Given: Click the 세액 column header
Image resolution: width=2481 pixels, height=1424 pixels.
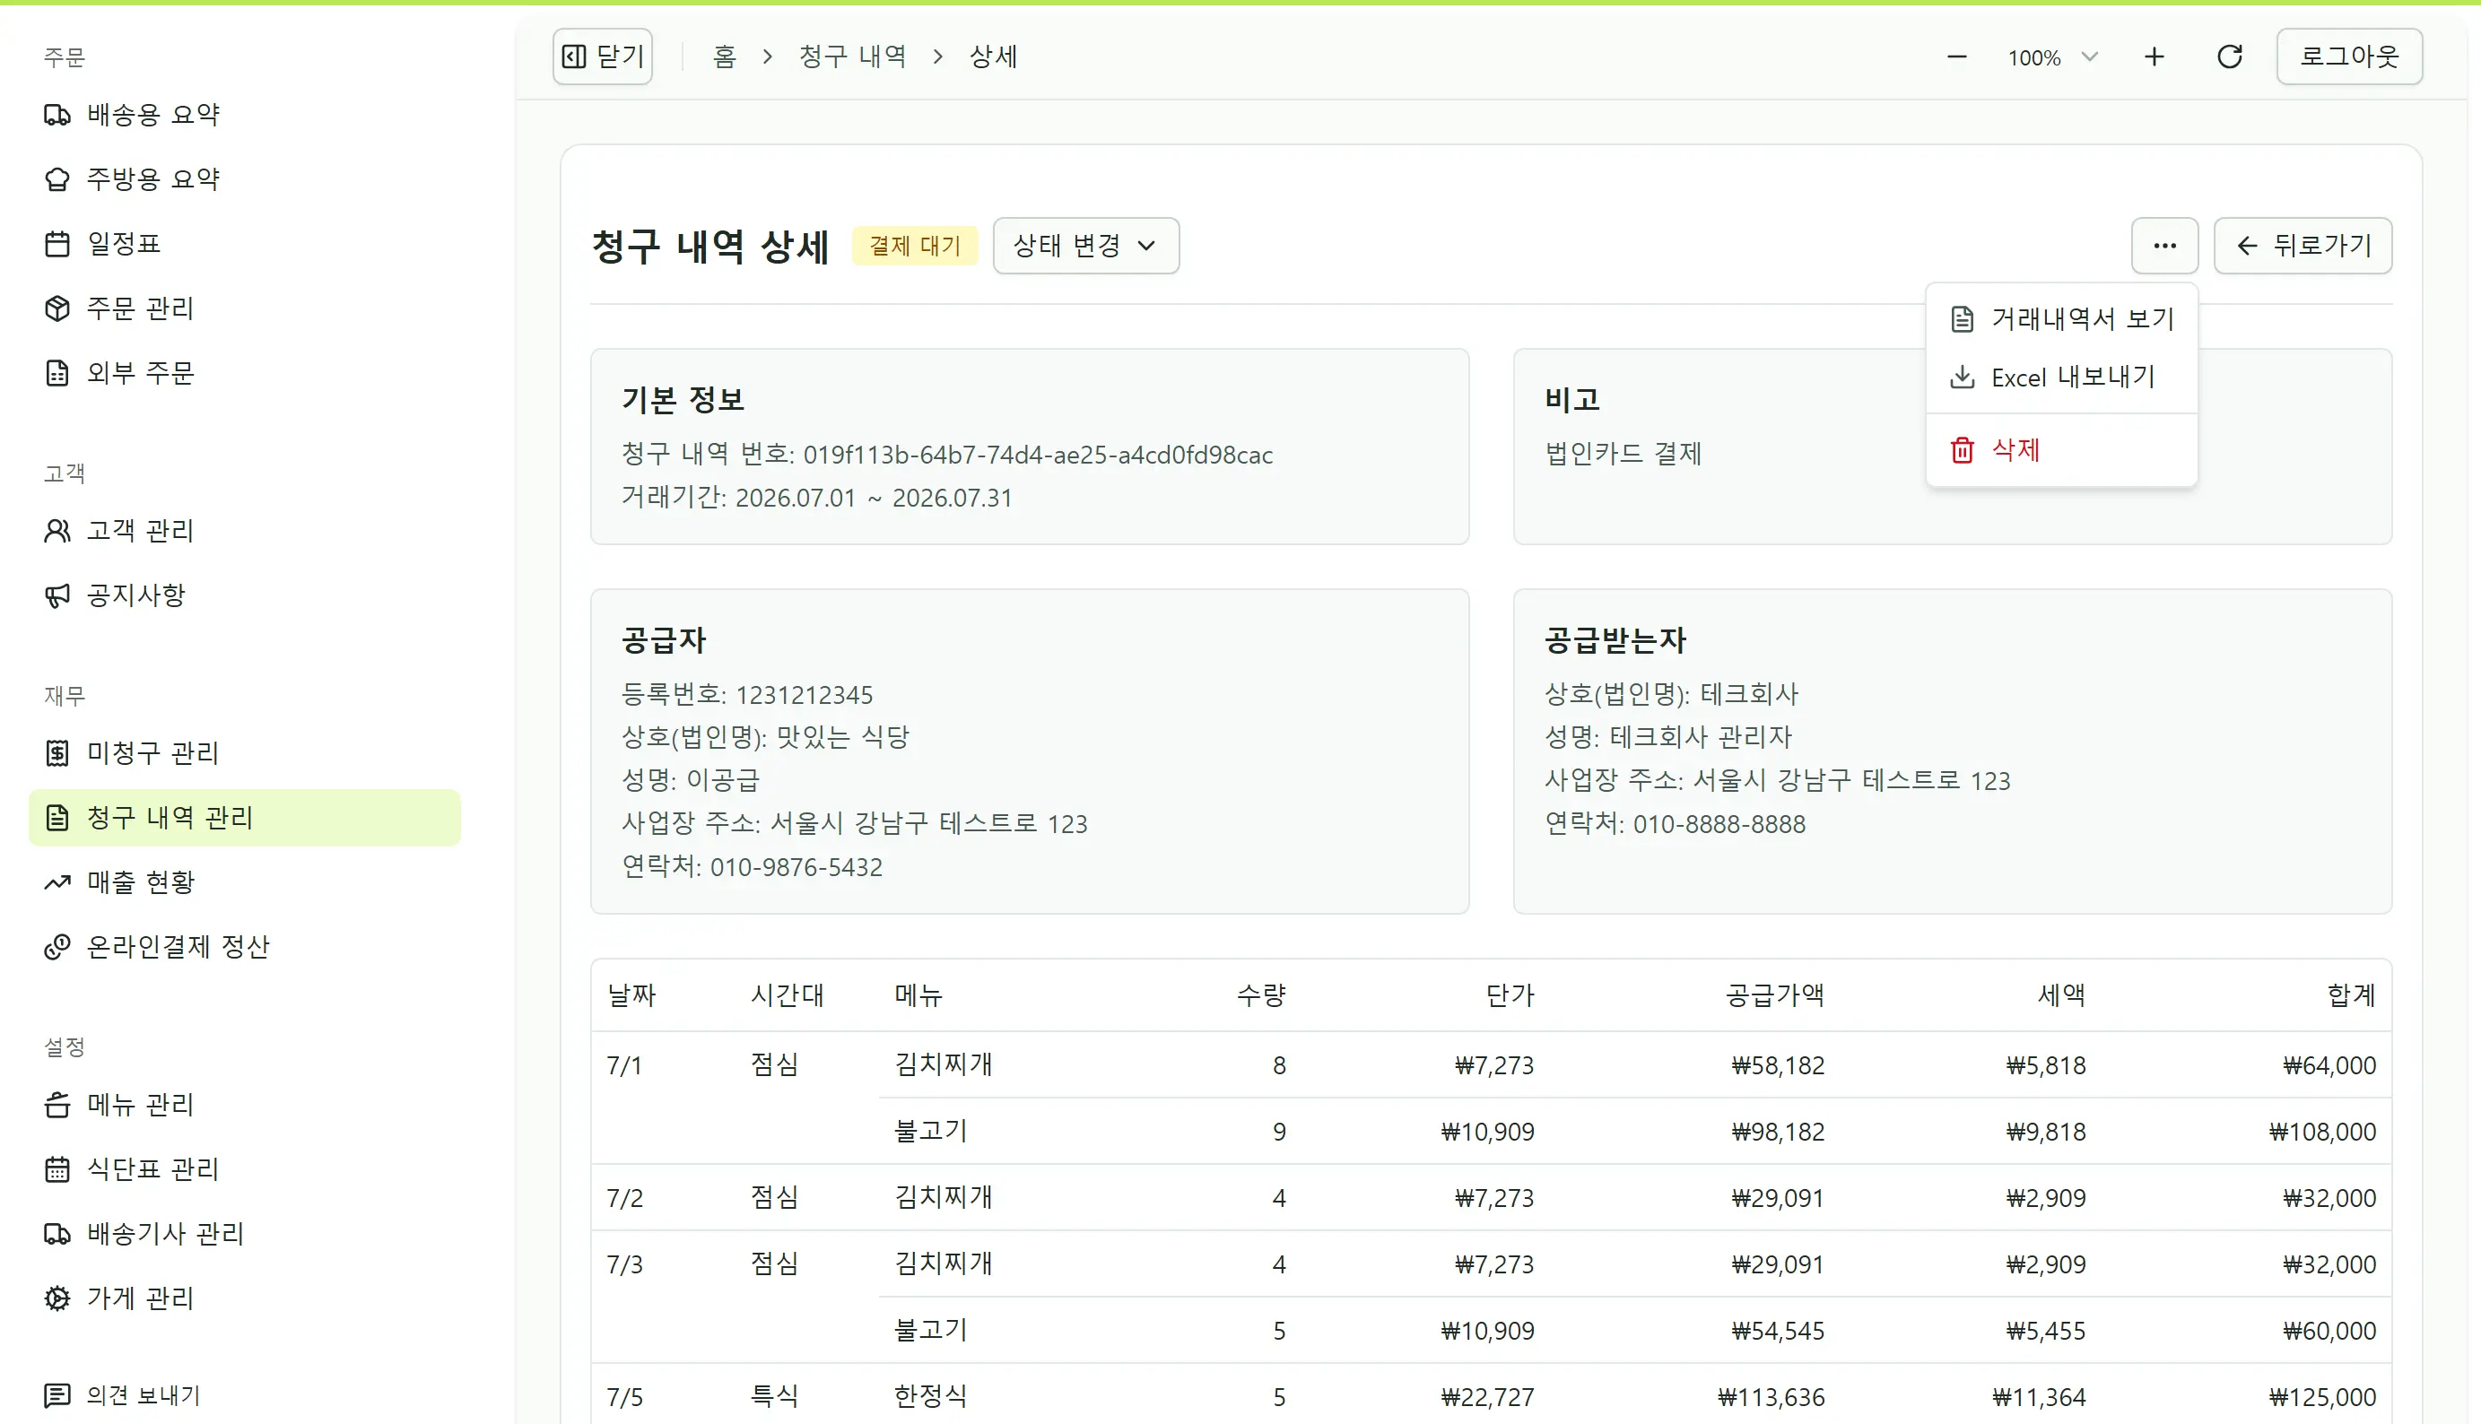Looking at the screenshot, I should tap(2061, 994).
